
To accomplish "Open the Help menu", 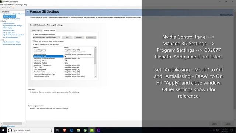I will (x=25, y=5).
